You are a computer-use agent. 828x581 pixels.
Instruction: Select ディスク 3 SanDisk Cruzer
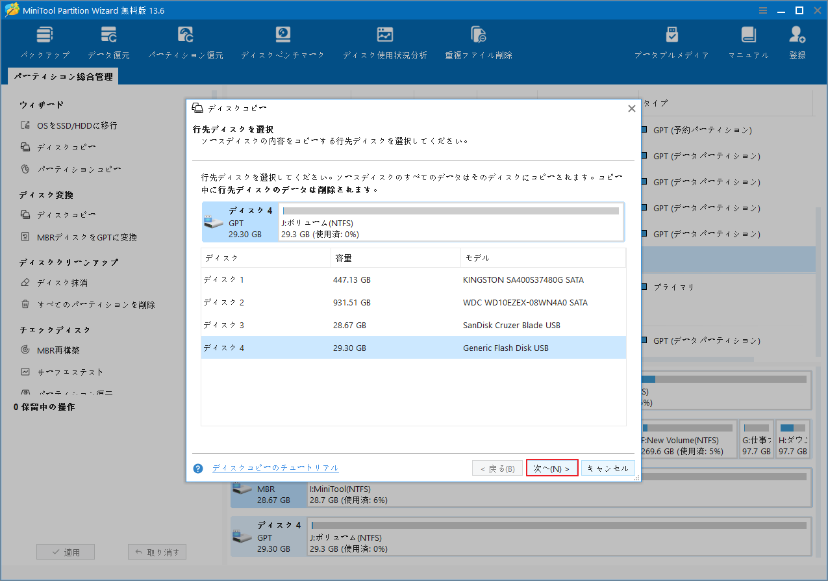click(x=325, y=324)
